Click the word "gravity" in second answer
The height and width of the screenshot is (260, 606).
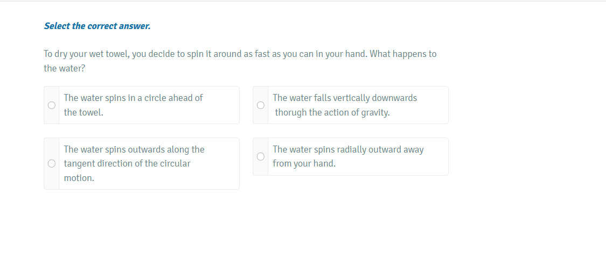pyautogui.click(x=374, y=112)
